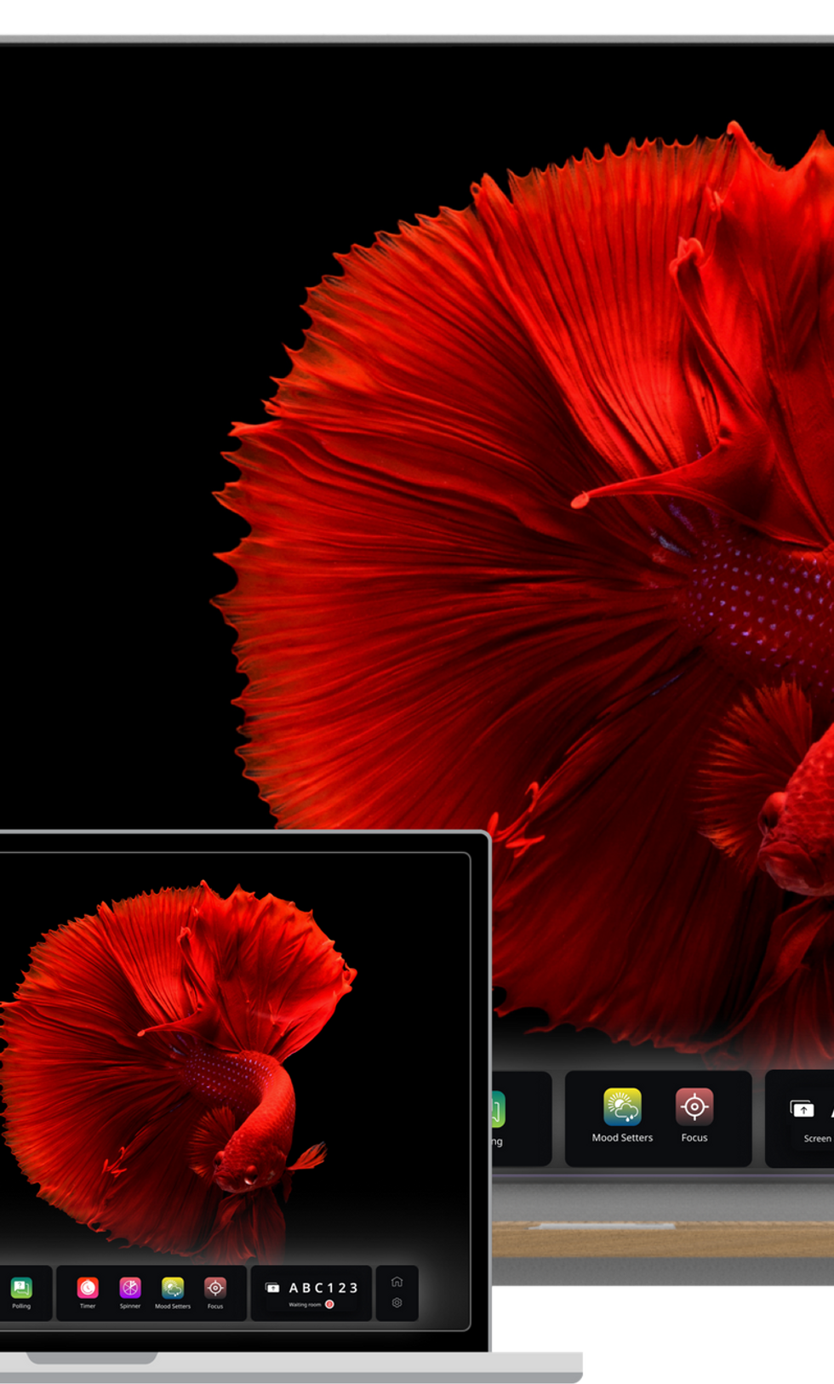Click the home icon on the laptop dock
Screen dimensions: 834x1384
point(397,1281)
